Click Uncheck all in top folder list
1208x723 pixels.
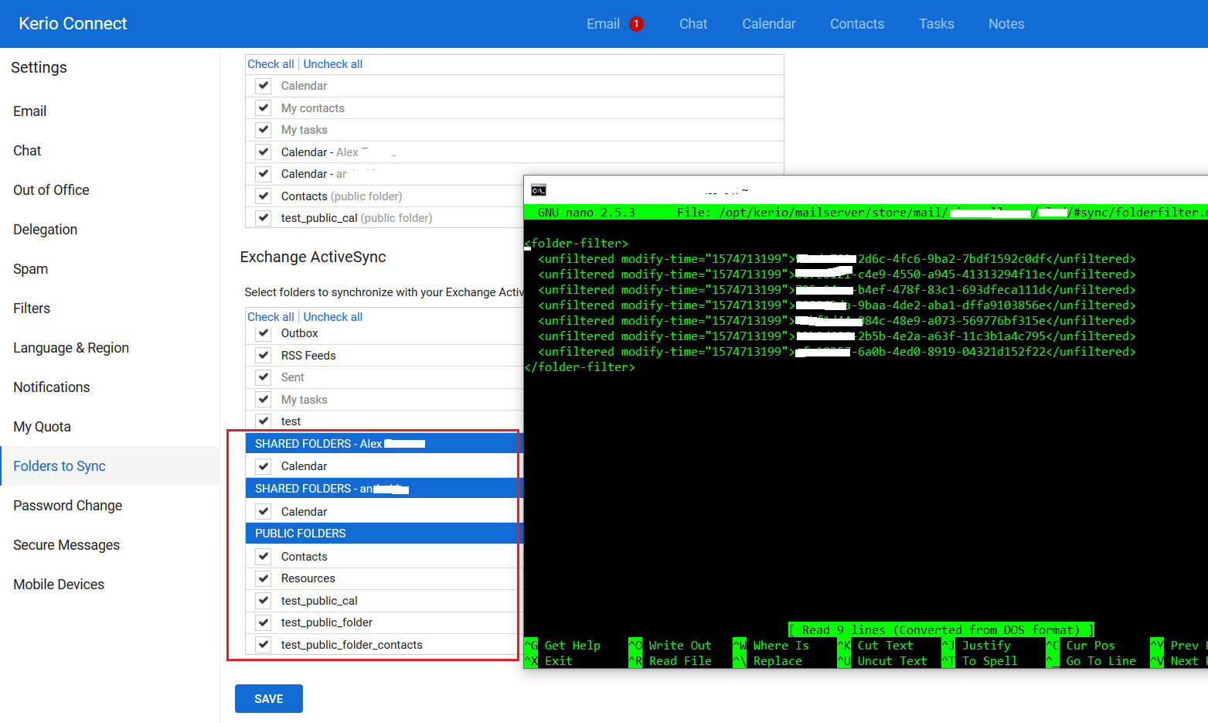click(x=333, y=64)
